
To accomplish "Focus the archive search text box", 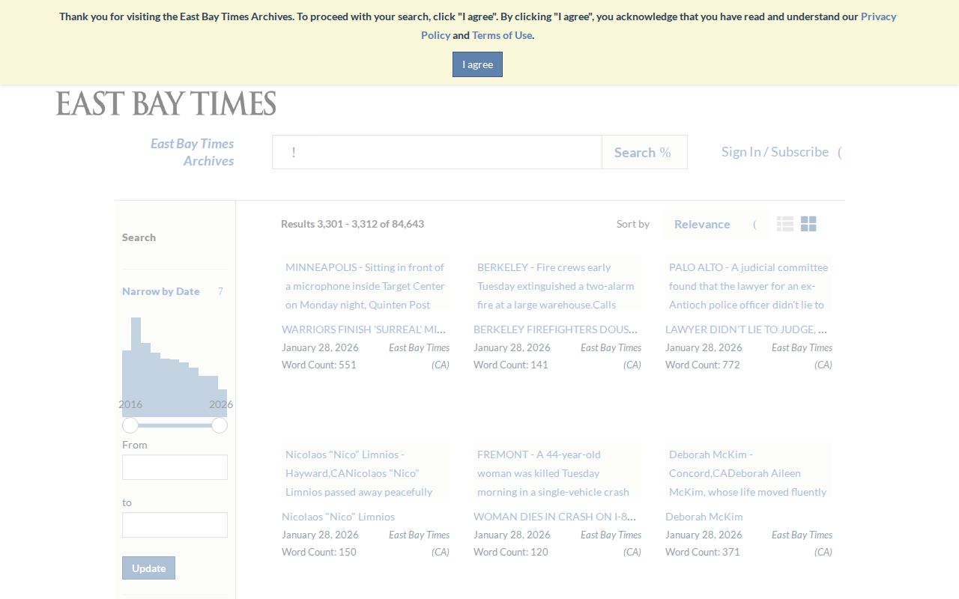I will (437, 152).
